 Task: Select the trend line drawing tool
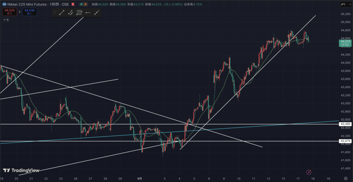61,13
